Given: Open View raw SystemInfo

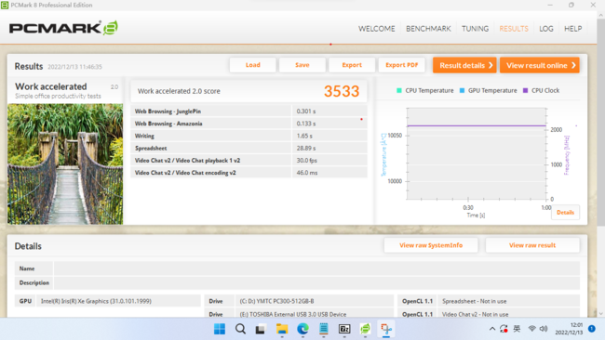Looking at the screenshot, I should tap(431, 245).
